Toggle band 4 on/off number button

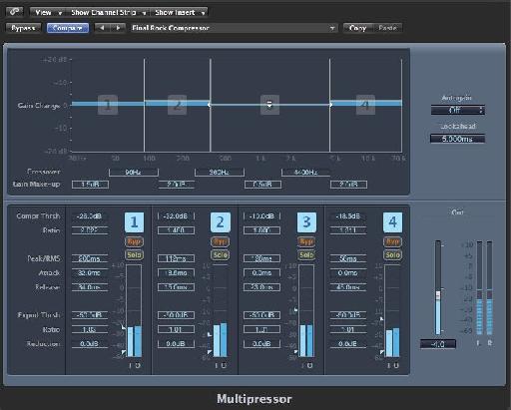point(392,222)
